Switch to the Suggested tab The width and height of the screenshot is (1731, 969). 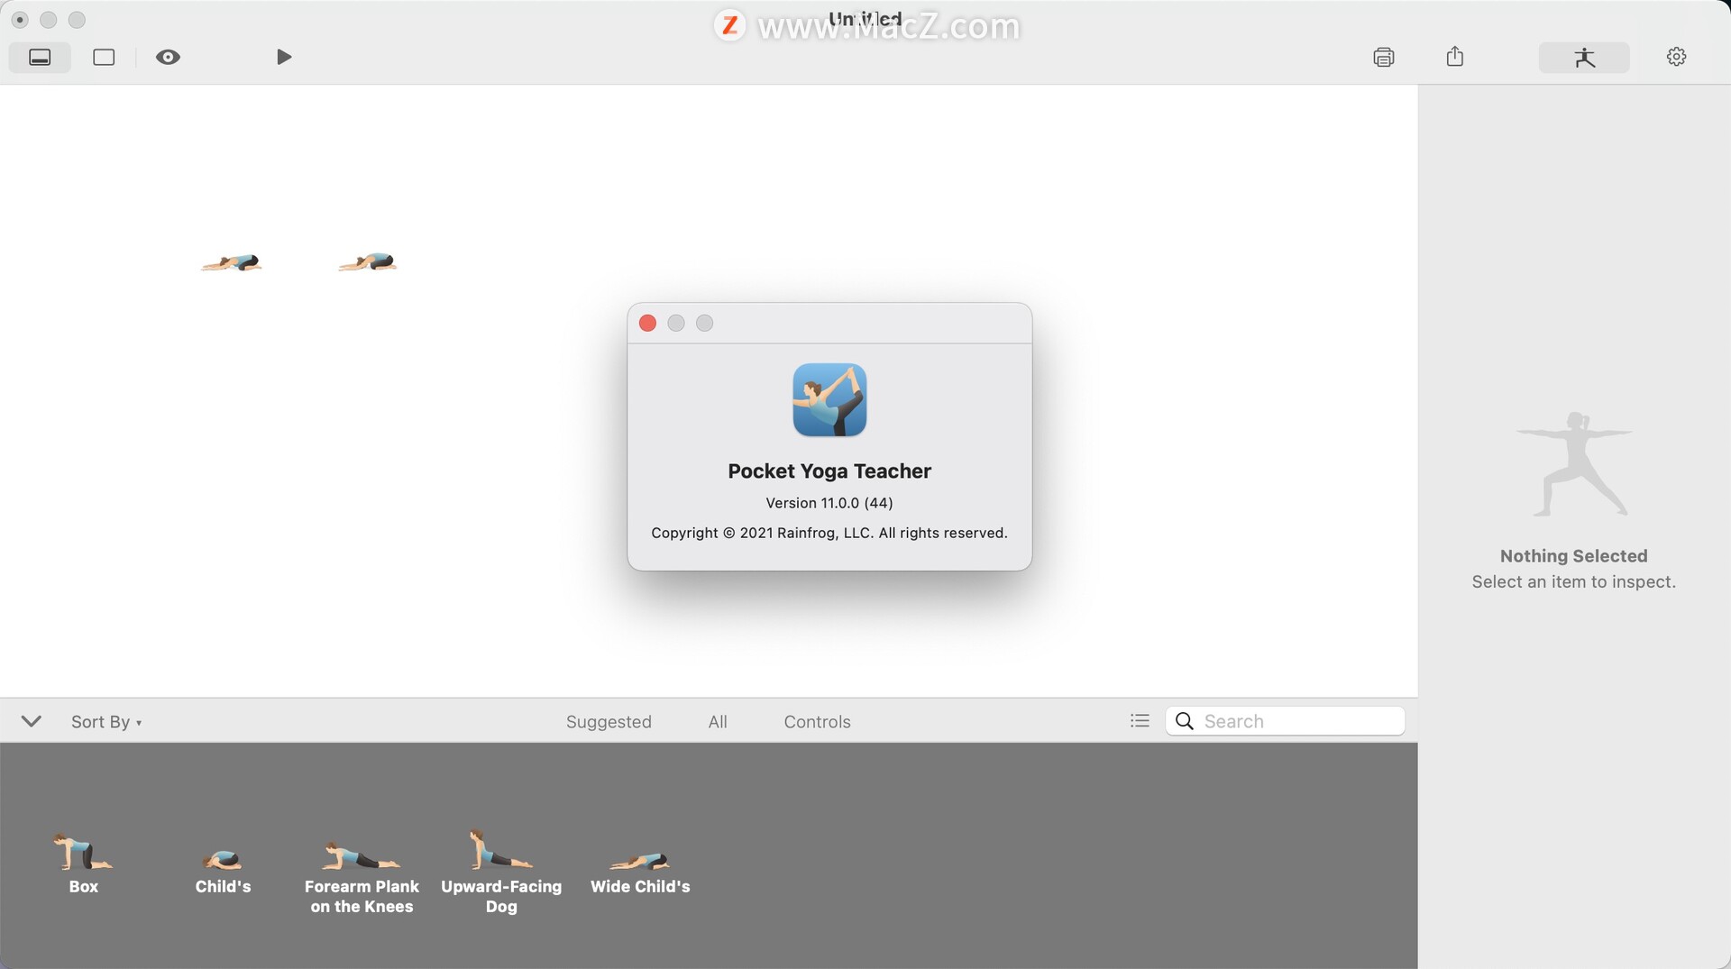[x=609, y=722]
